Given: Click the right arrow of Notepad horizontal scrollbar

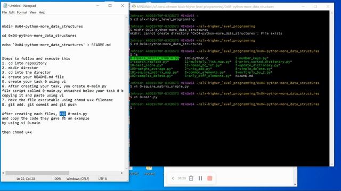Looking at the screenshot, I should [x=121, y=173].
